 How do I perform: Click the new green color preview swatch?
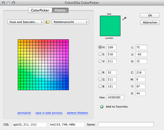coord(110,26)
